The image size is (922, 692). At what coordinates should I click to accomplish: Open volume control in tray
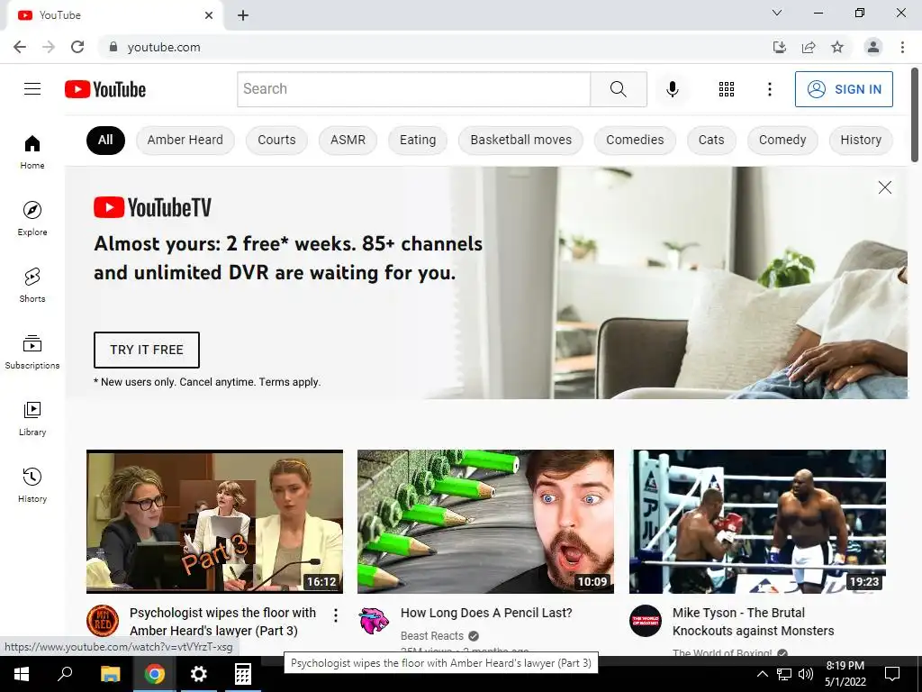pos(806,674)
